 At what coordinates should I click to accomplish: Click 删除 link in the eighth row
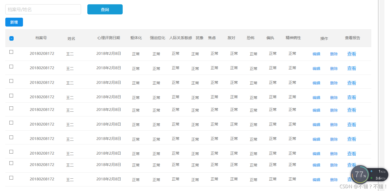[x=334, y=154]
